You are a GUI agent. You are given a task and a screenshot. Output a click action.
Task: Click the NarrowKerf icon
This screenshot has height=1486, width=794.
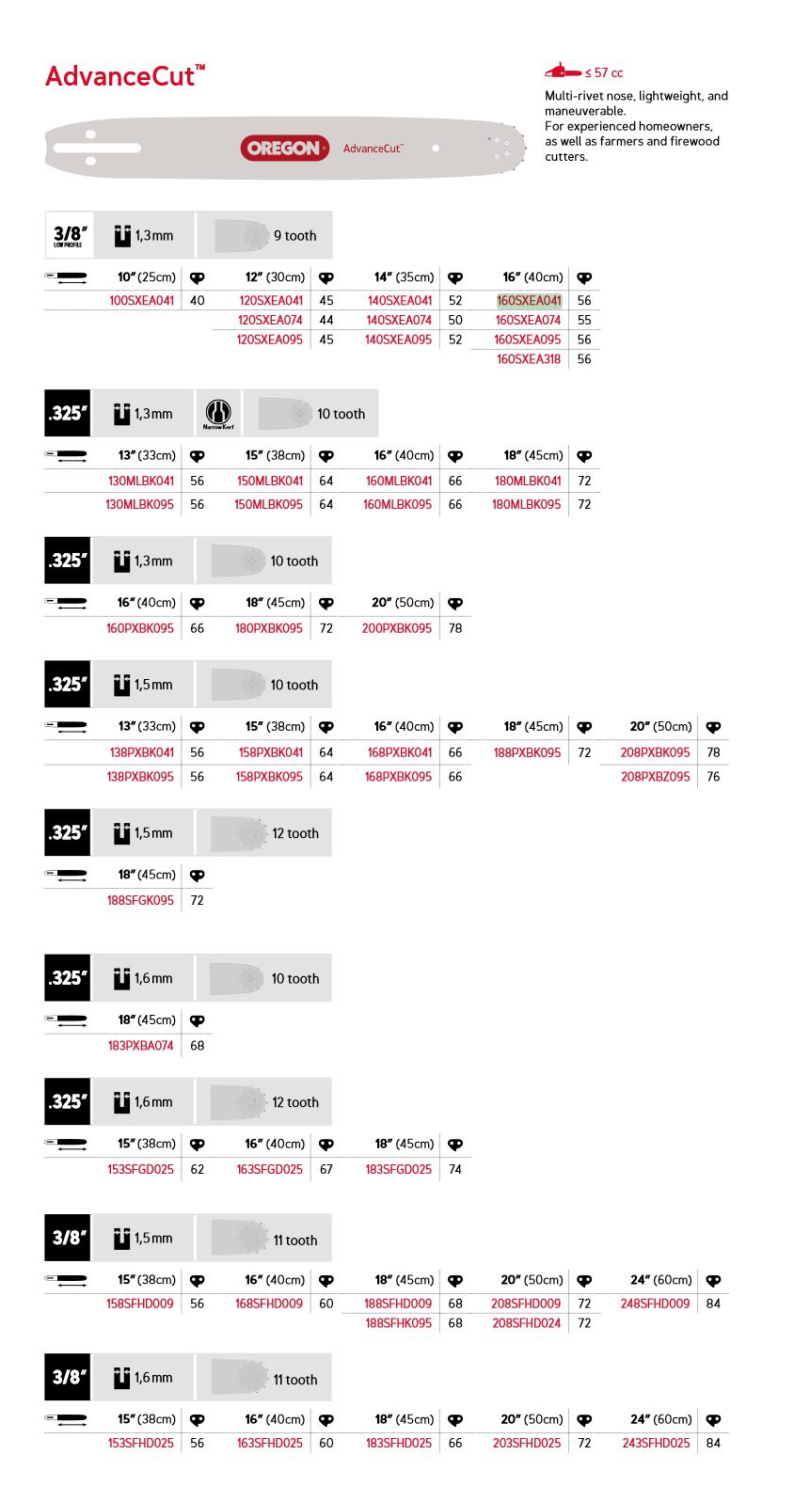[218, 414]
